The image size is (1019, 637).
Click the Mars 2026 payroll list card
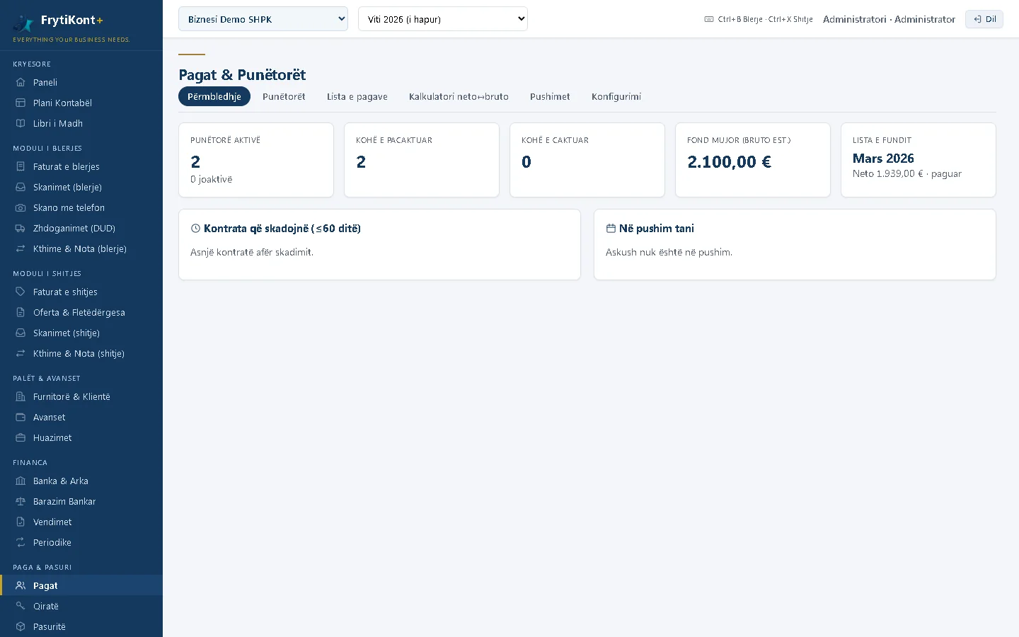[919, 160]
